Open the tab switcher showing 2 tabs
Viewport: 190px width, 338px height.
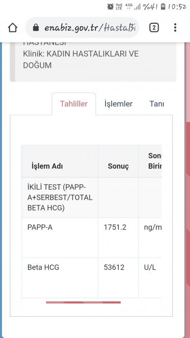(x=154, y=28)
